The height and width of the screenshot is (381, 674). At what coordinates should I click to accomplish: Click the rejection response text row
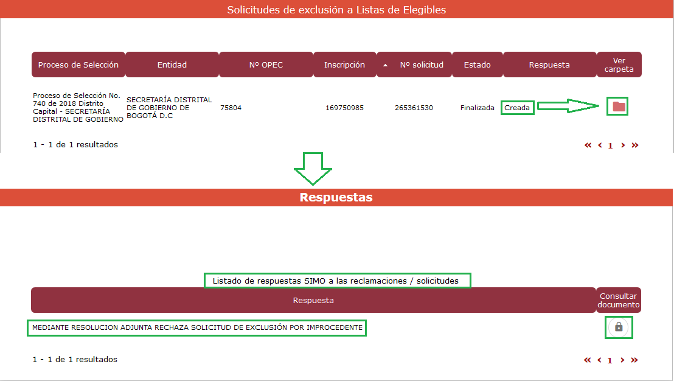coord(197,327)
